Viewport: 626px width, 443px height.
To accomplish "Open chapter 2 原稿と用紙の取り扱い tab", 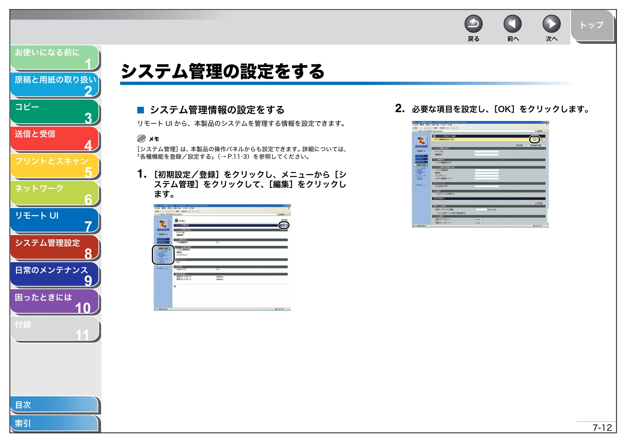I will [x=55, y=85].
